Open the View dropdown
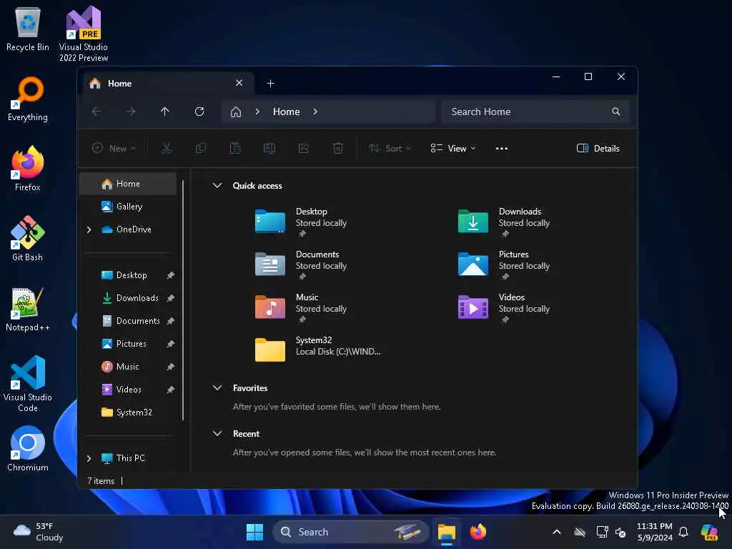Viewport: 732px width, 549px height. 452,149
